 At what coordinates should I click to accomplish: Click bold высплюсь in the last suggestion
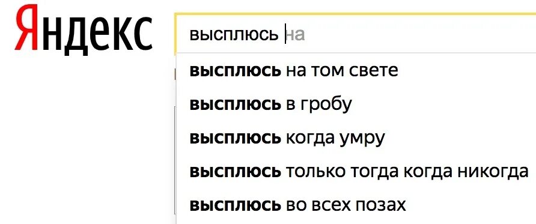[235, 205]
